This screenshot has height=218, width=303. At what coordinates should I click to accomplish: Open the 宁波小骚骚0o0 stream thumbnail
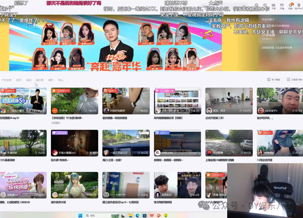(74, 143)
